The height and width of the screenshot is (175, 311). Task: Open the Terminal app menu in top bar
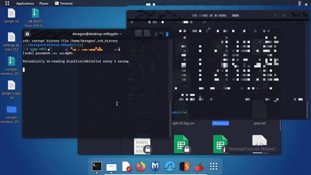click(64, 3)
